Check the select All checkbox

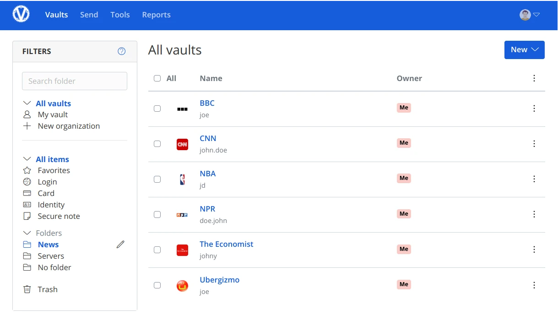[157, 78]
